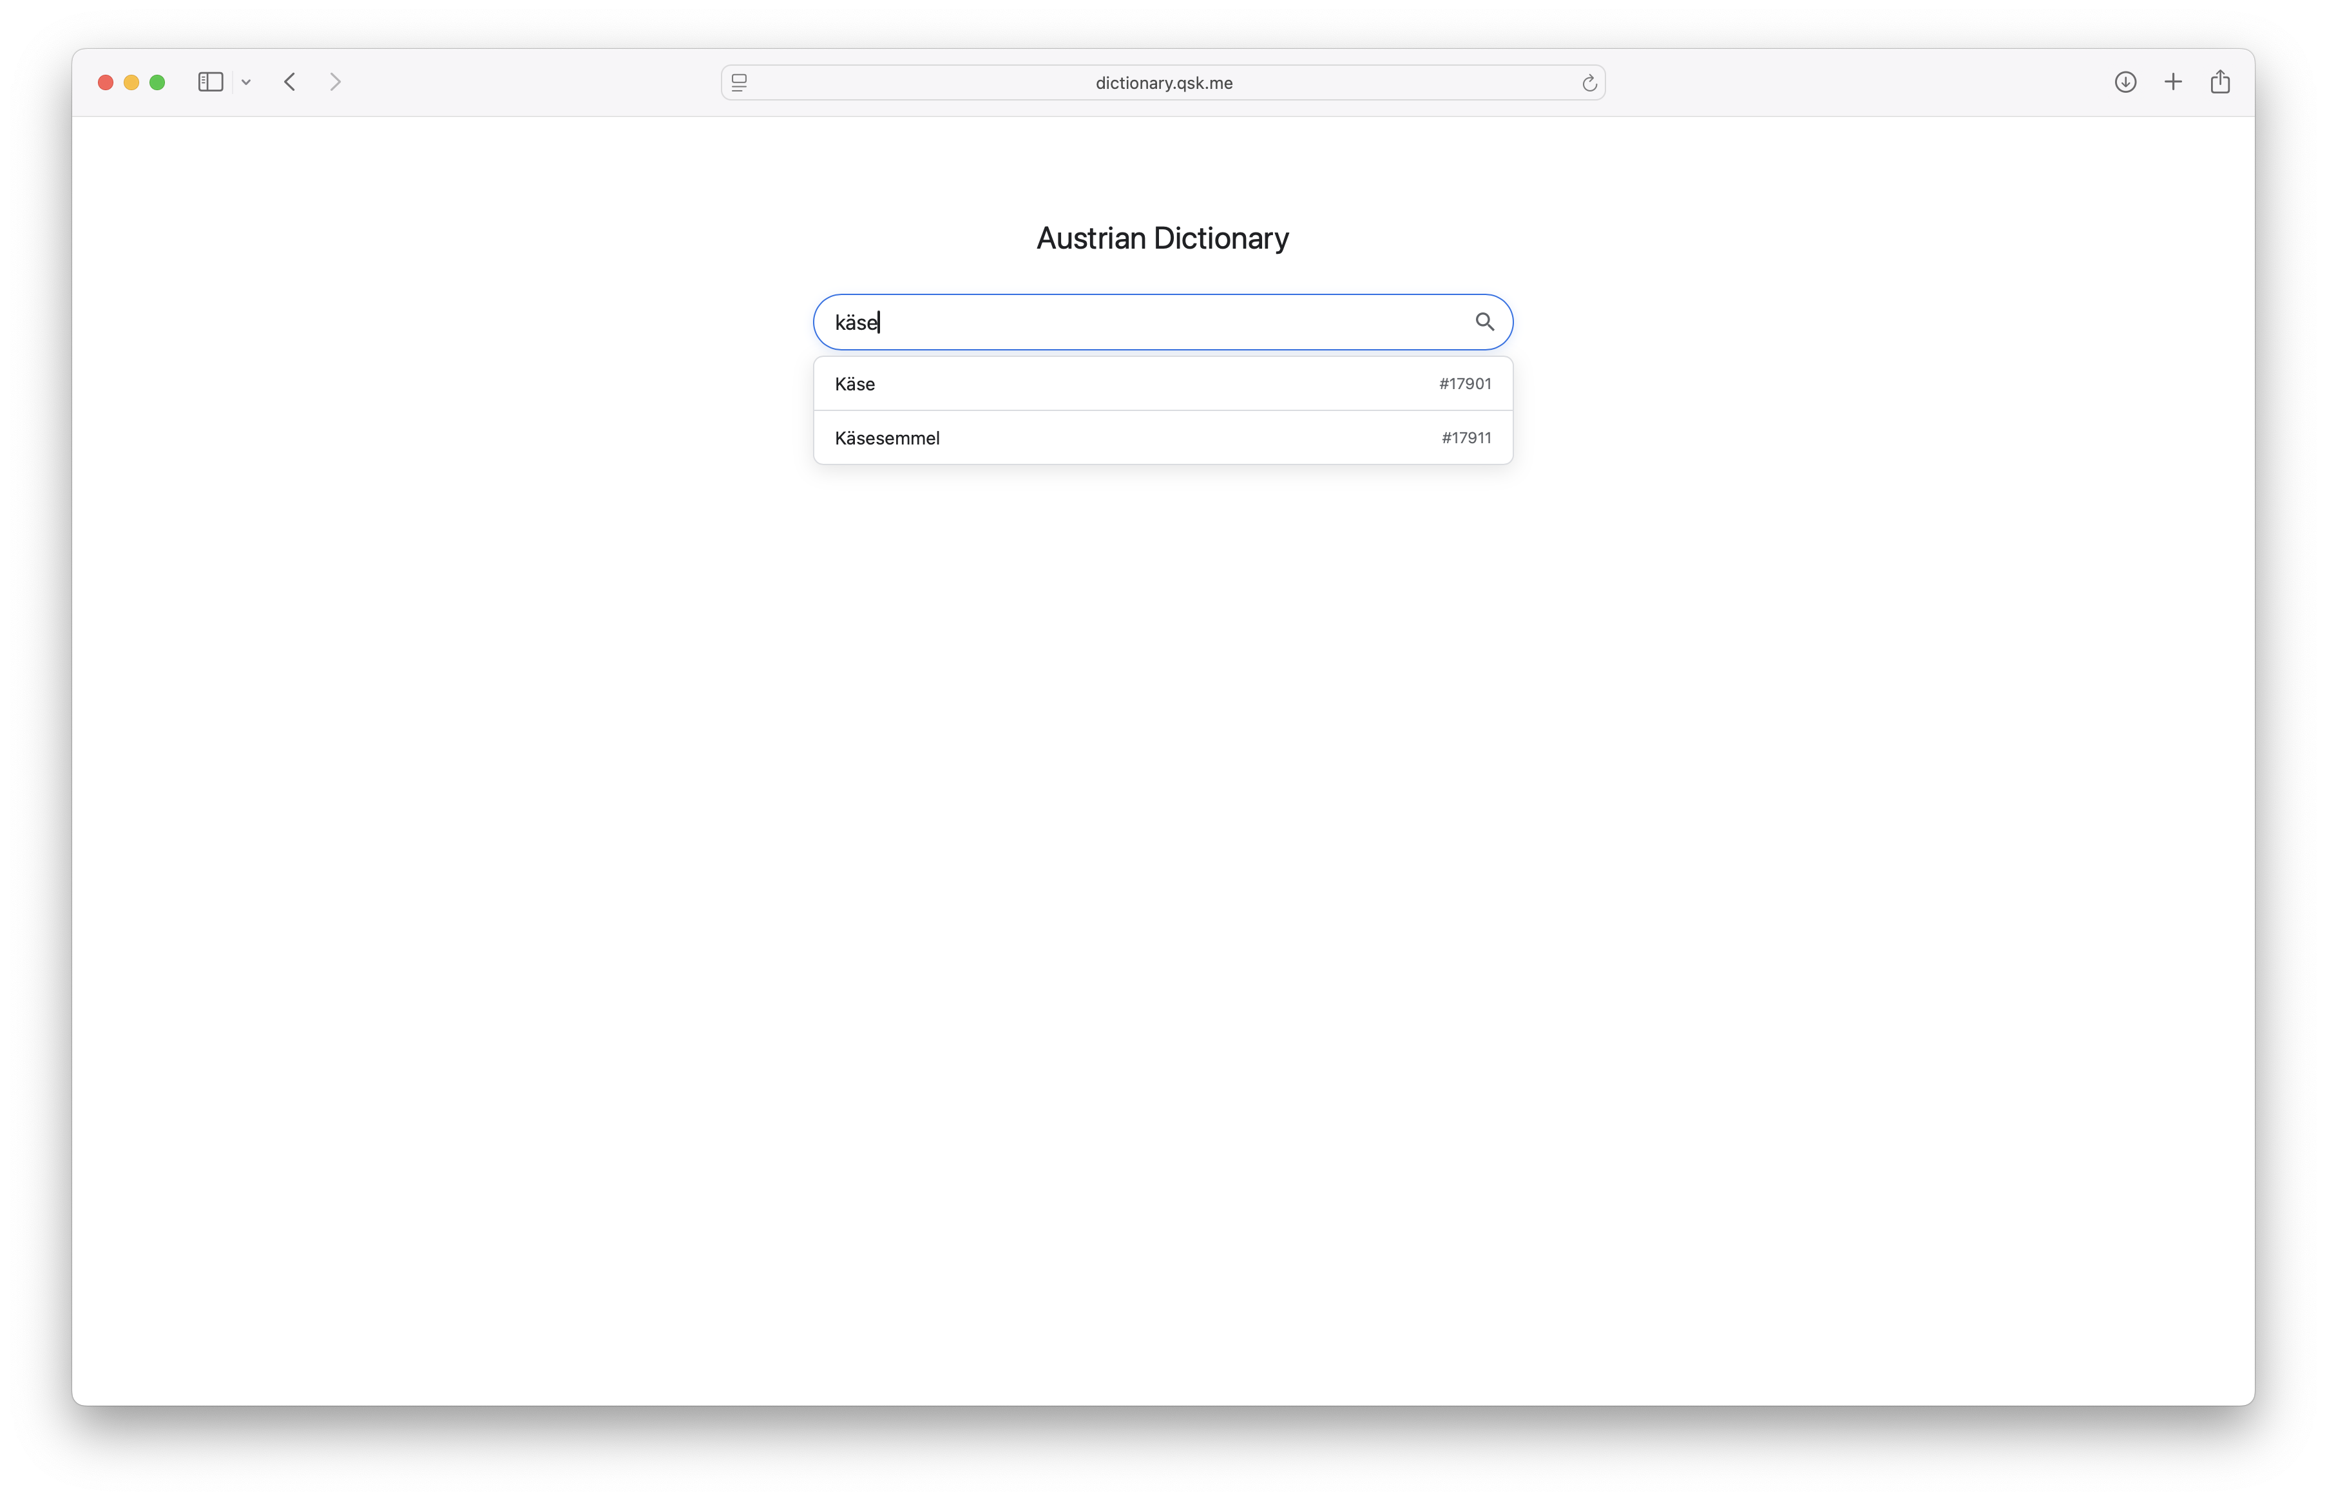Viewport: 2327px width, 1501px height.
Task: Go back to the previous page
Action: click(289, 82)
